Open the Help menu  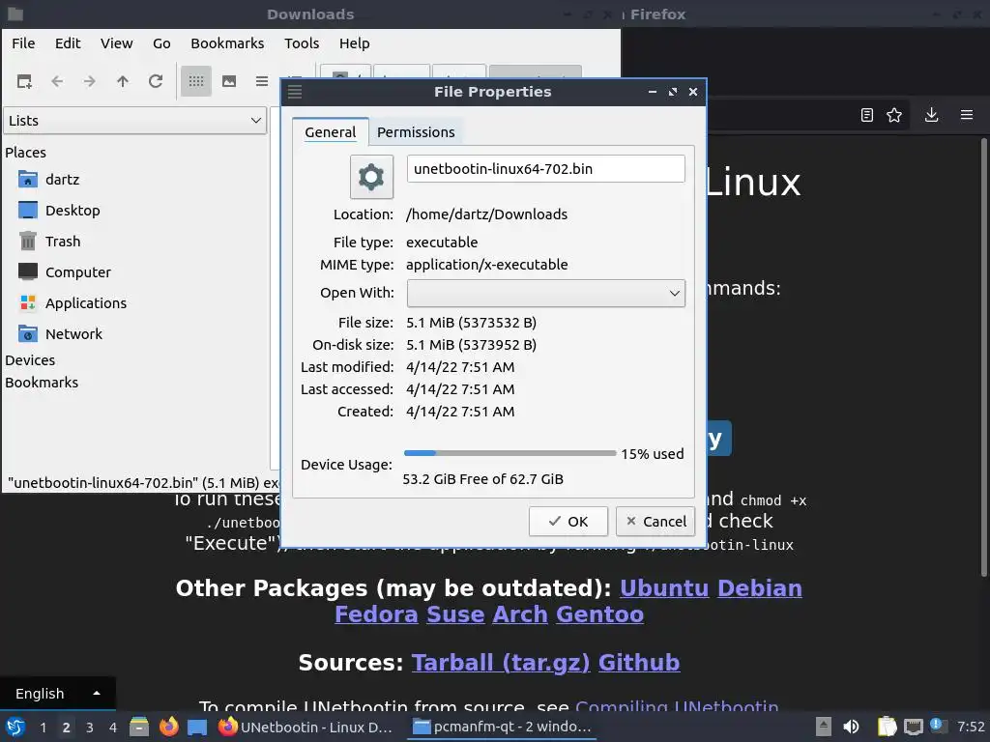coord(354,43)
